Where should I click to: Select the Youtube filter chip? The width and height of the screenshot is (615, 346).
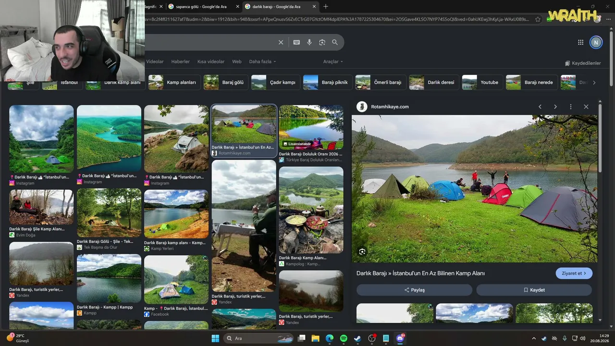click(x=482, y=82)
